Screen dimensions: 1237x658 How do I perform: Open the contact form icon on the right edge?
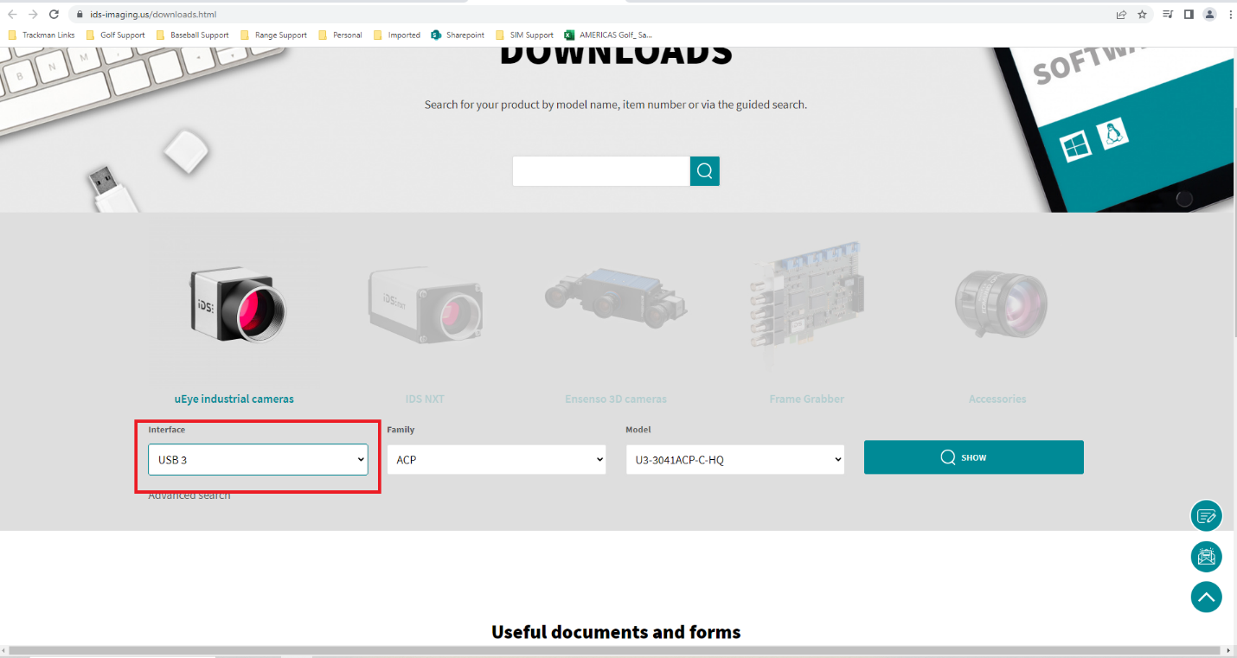coord(1206,515)
